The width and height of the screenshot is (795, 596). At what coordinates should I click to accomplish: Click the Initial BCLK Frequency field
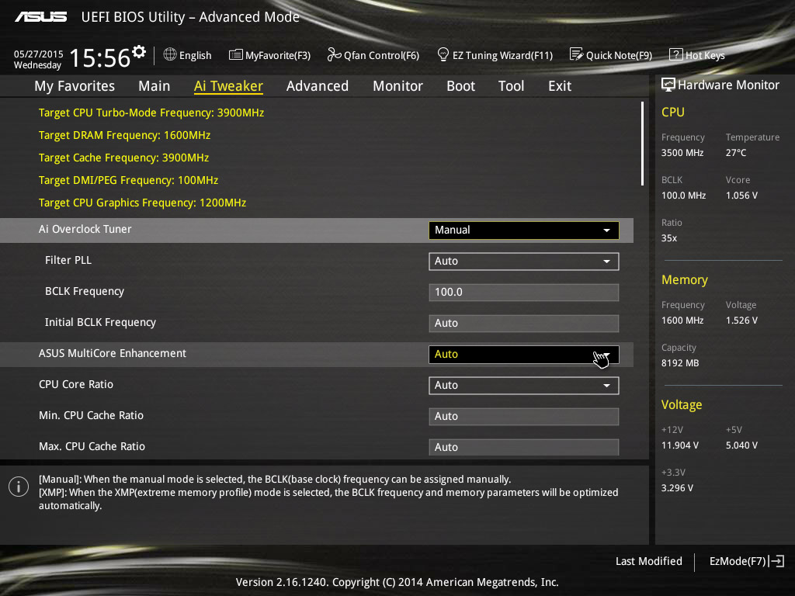(524, 324)
